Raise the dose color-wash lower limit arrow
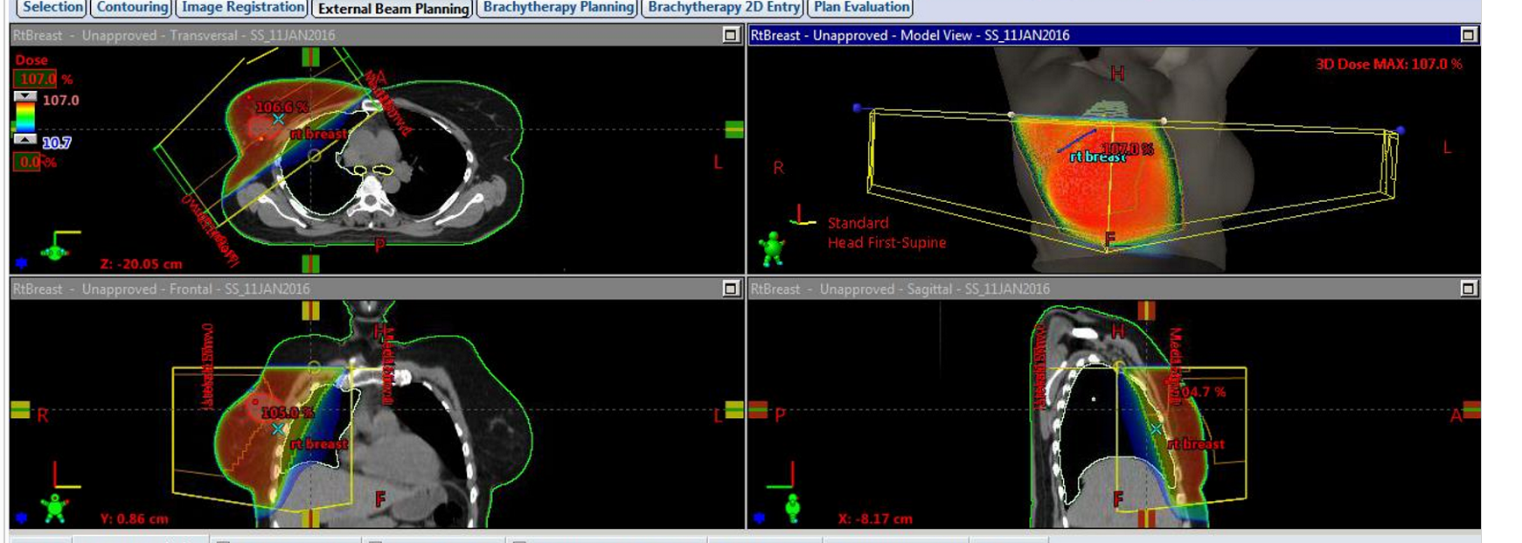 pos(25,139)
